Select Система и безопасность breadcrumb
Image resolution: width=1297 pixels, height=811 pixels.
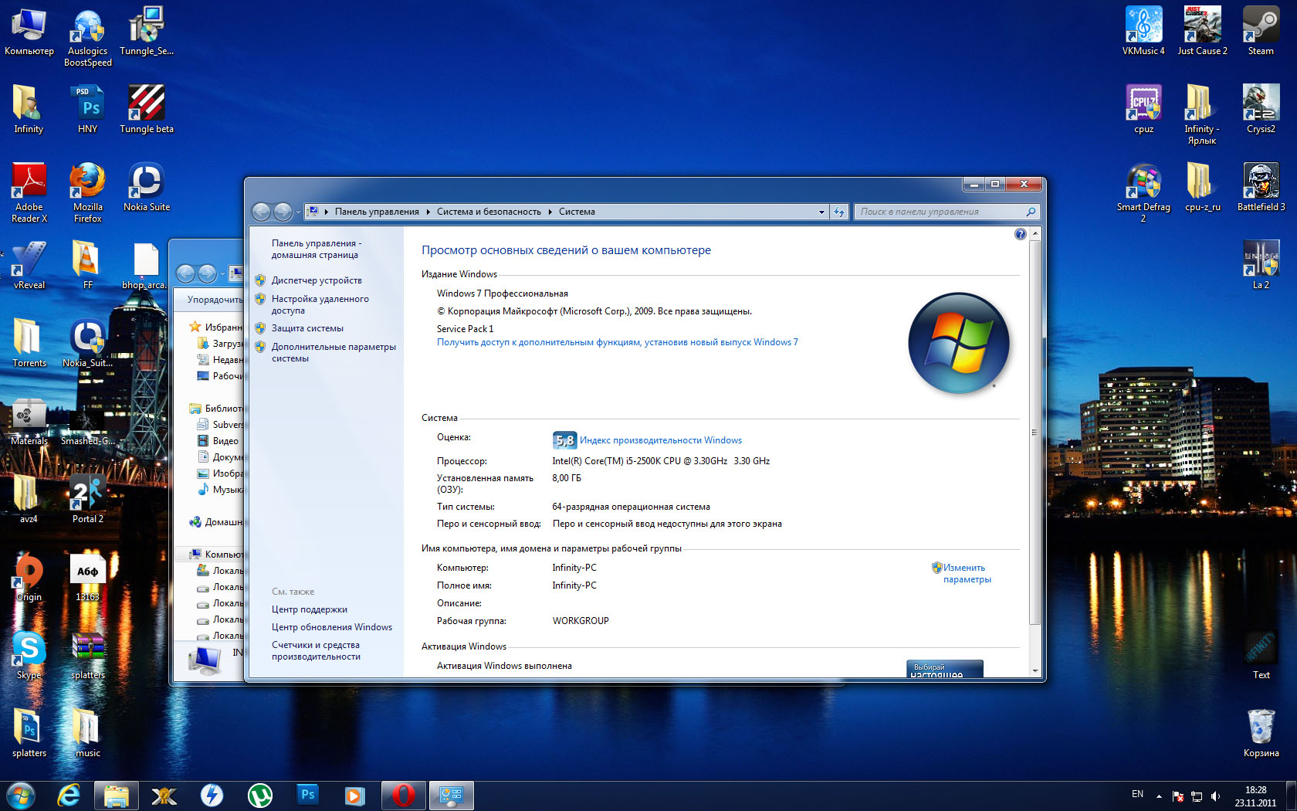[489, 212]
